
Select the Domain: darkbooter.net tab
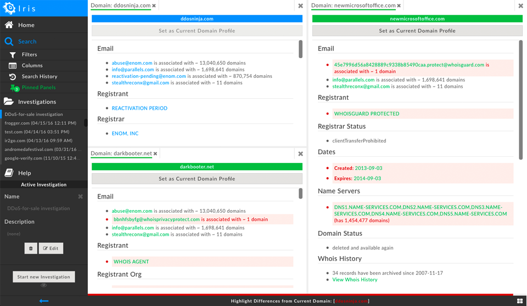[x=121, y=153]
